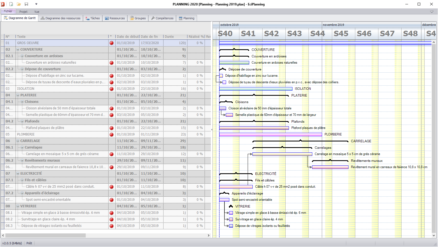Open the Projet ribbon tab
The width and height of the screenshot is (438, 247).
(23, 12)
